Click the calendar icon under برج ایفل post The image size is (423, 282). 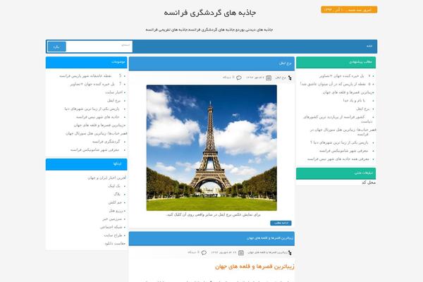point(269,78)
